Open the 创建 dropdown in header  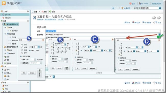click(x=116, y=8)
